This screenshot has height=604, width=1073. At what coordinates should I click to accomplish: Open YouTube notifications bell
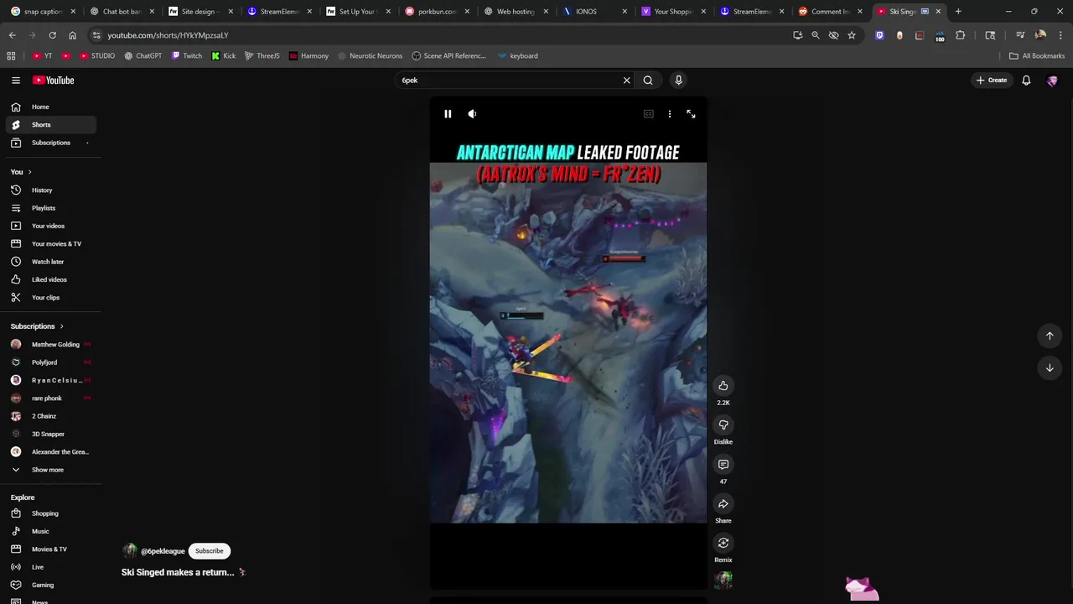pos(1026,81)
